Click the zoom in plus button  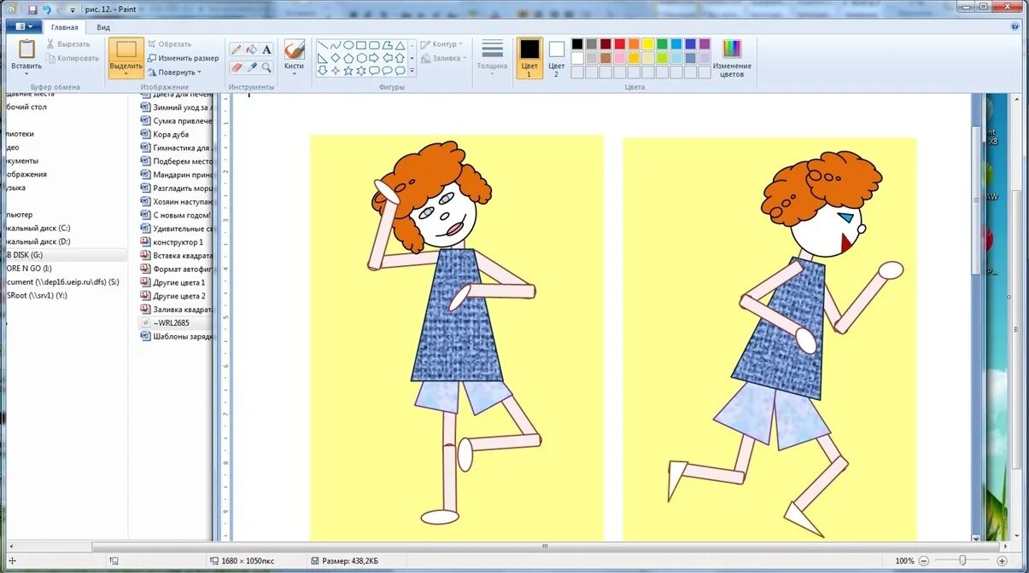[1003, 561]
